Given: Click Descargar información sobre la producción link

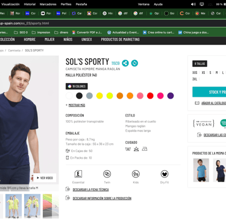Looking at the screenshot, I should [x=102, y=198].
